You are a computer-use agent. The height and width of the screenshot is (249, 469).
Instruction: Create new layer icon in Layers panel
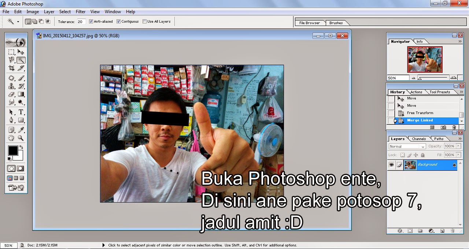[x=442, y=231]
